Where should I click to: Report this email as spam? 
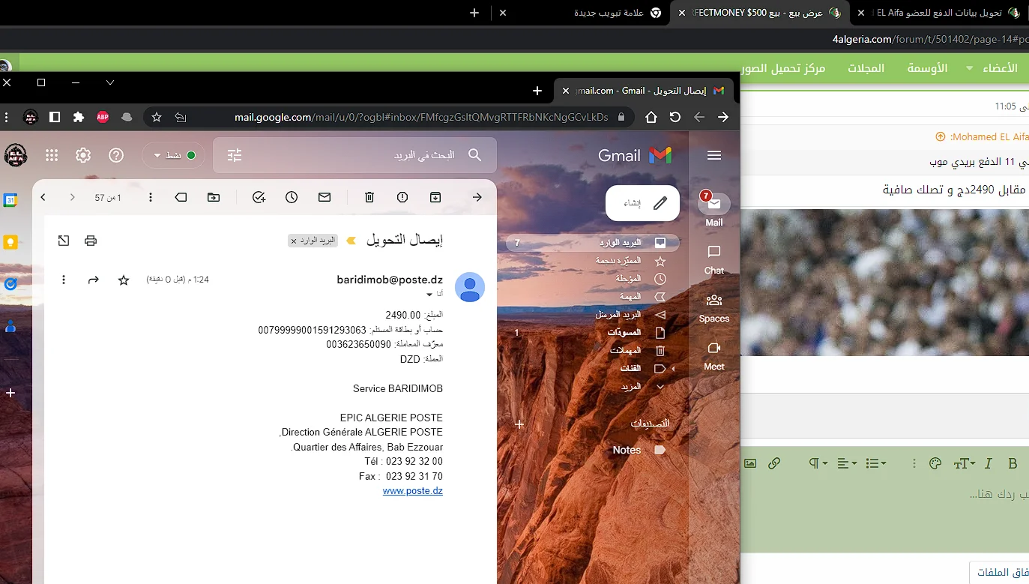click(402, 197)
